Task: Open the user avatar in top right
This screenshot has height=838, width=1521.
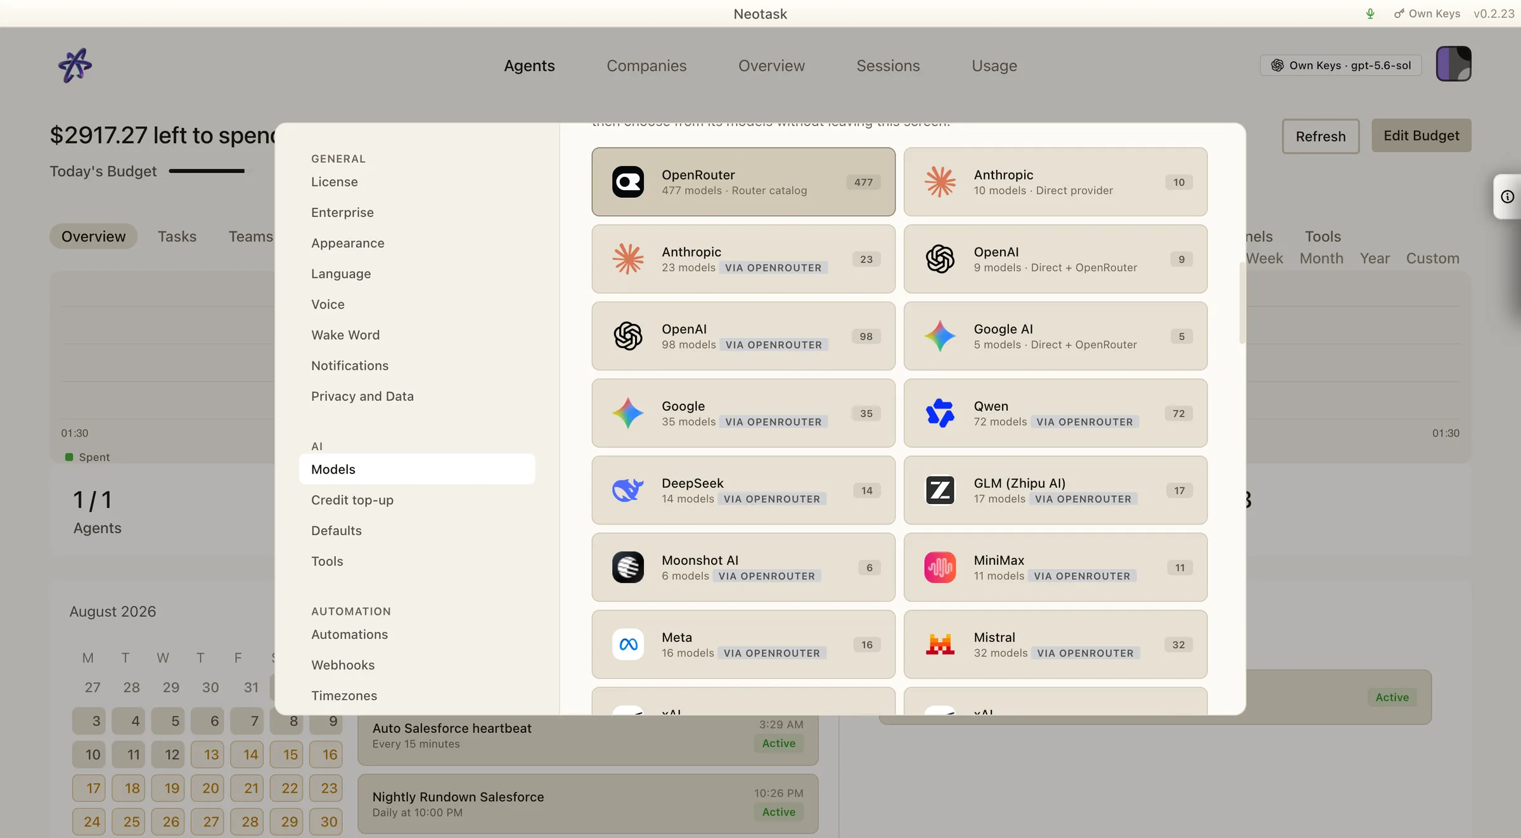Action: pyautogui.click(x=1453, y=64)
